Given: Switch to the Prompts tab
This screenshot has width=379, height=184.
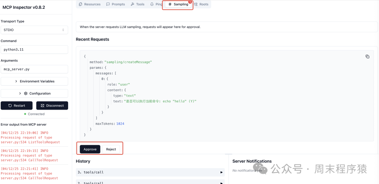Looking at the screenshot, I should click(x=115, y=4).
